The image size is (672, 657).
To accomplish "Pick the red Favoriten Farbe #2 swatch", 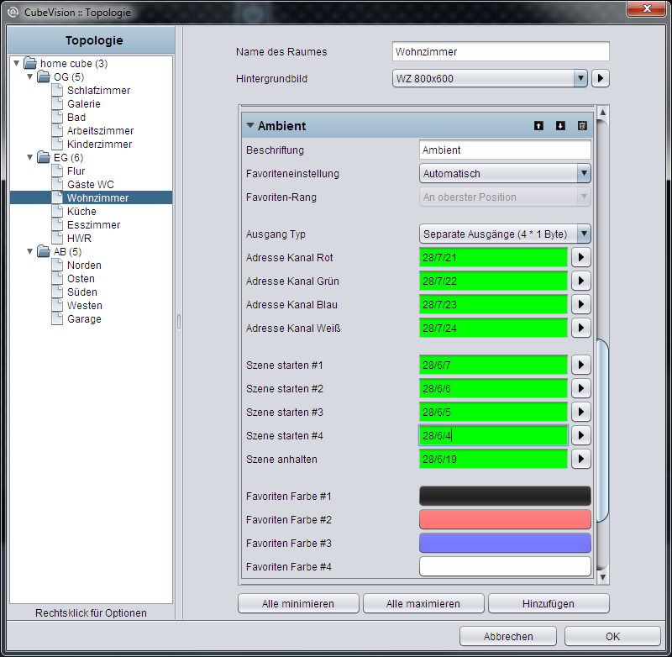I will coord(505,519).
